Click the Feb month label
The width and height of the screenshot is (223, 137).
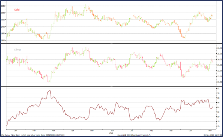pyautogui.click(x=34, y=131)
